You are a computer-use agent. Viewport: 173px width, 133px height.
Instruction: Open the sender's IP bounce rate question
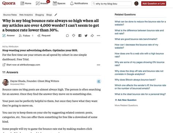point(140,87)
